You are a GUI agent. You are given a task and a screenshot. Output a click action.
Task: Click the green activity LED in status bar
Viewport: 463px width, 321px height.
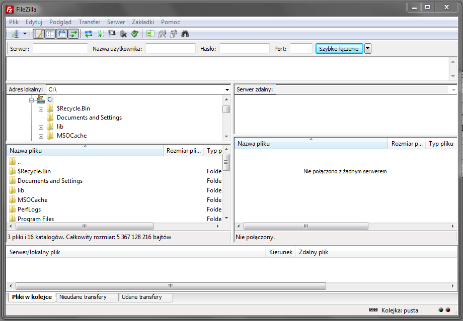click(441, 310)
